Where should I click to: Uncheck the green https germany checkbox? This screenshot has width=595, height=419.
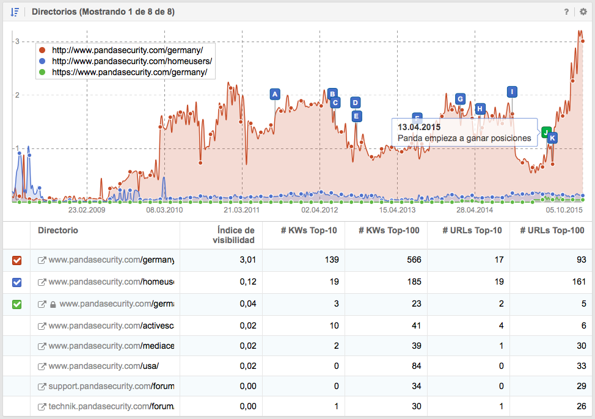17,304
